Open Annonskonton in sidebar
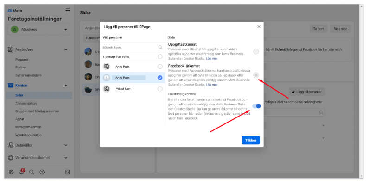369x185 pixels. [x=26, y=103]
